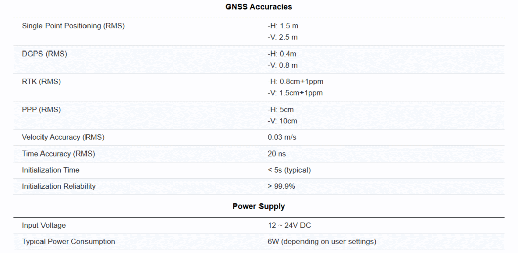Select the DGPS vertical 0.8 m value
This screenshot has height=253, width=518.
[x=283, y=65]
